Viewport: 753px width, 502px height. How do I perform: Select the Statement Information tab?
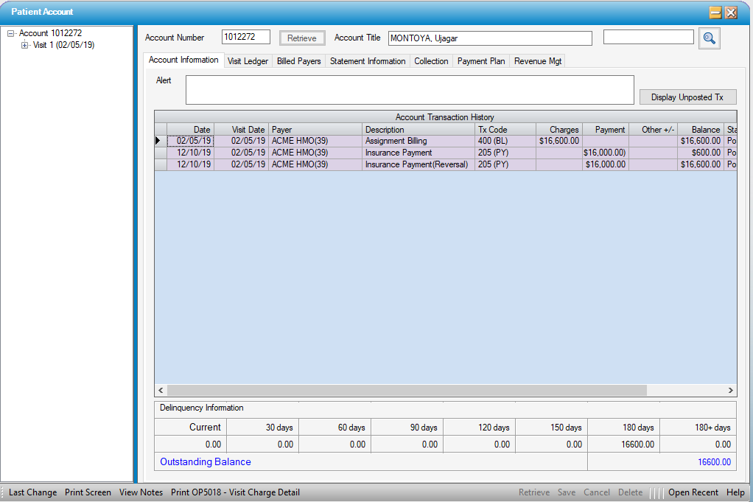click(x=367, y=61)
